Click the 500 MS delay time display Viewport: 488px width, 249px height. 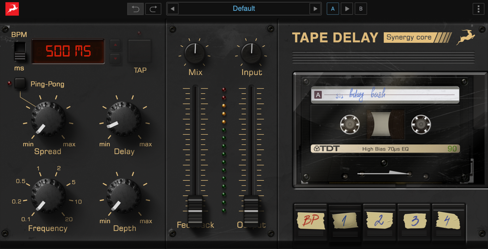click(68, 52)
